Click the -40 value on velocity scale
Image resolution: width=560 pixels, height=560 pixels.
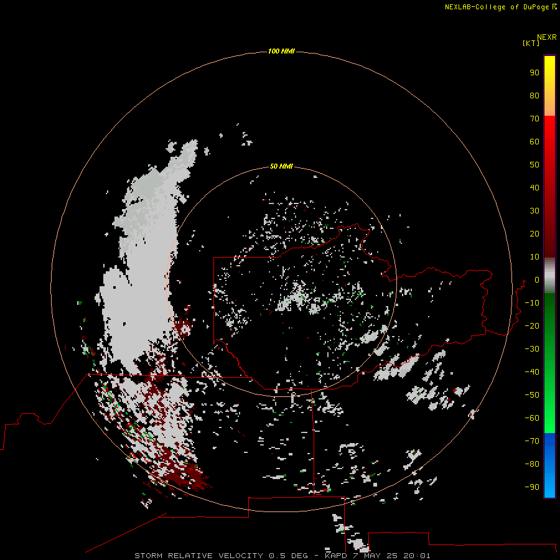tap(532, 372)
